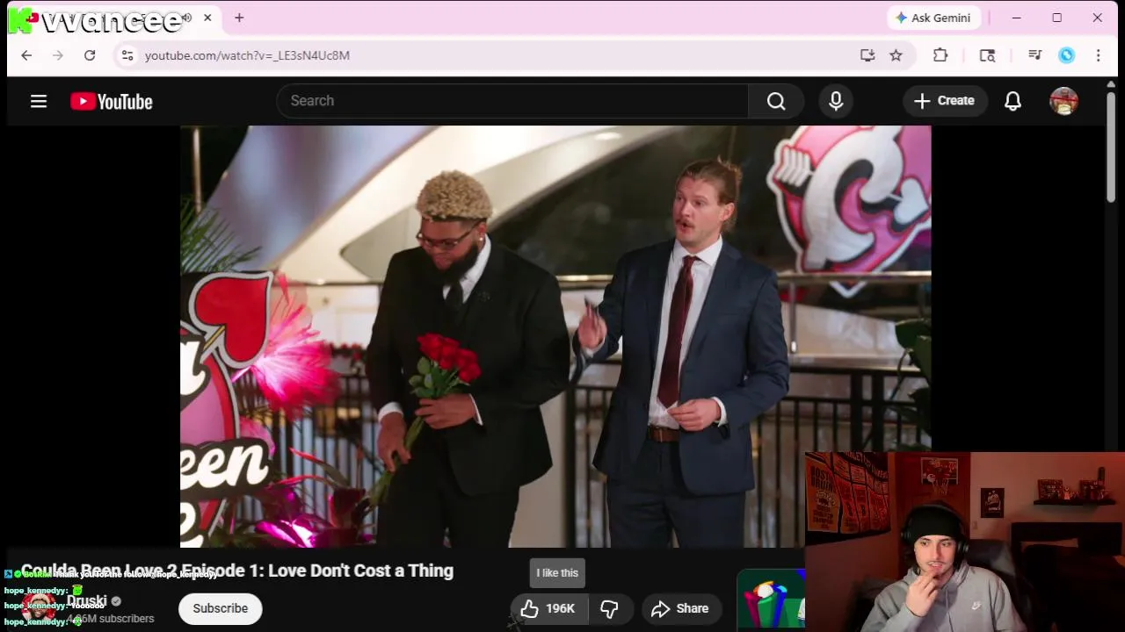Open Chrome extensions puzzle icon
Viewport: 1125px width, 632px height.
pyautogui.click(x=940, y=55)
